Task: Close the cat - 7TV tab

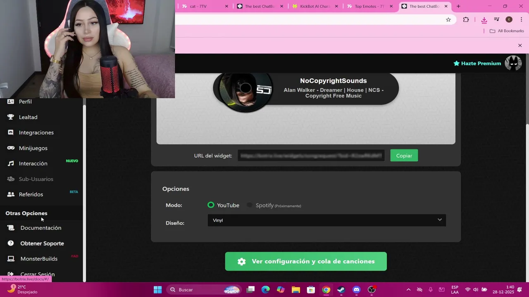Action: 226,6
